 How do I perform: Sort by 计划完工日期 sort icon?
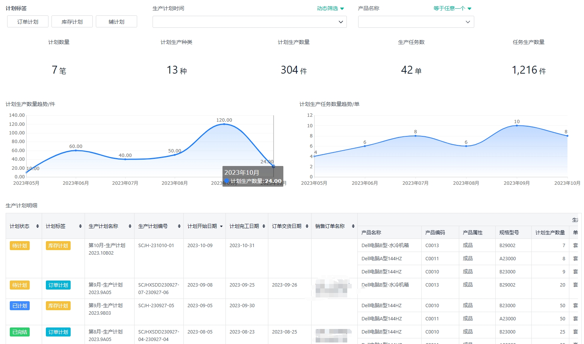[264, 226]
